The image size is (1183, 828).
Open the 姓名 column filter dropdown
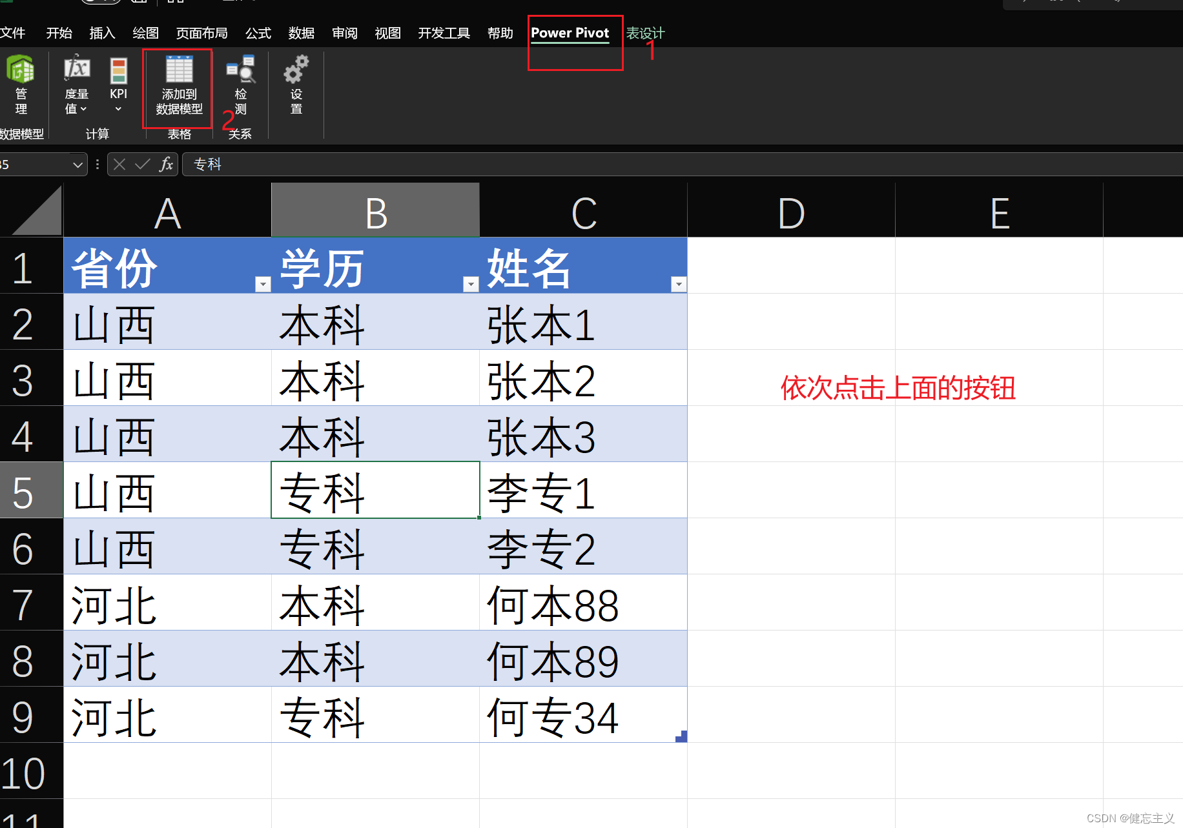click(x=679, y=283)
